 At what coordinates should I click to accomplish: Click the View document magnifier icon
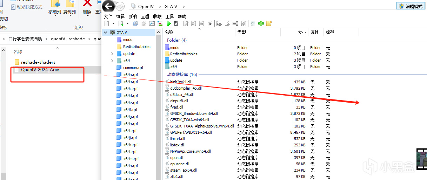click(x=193, y=23)
